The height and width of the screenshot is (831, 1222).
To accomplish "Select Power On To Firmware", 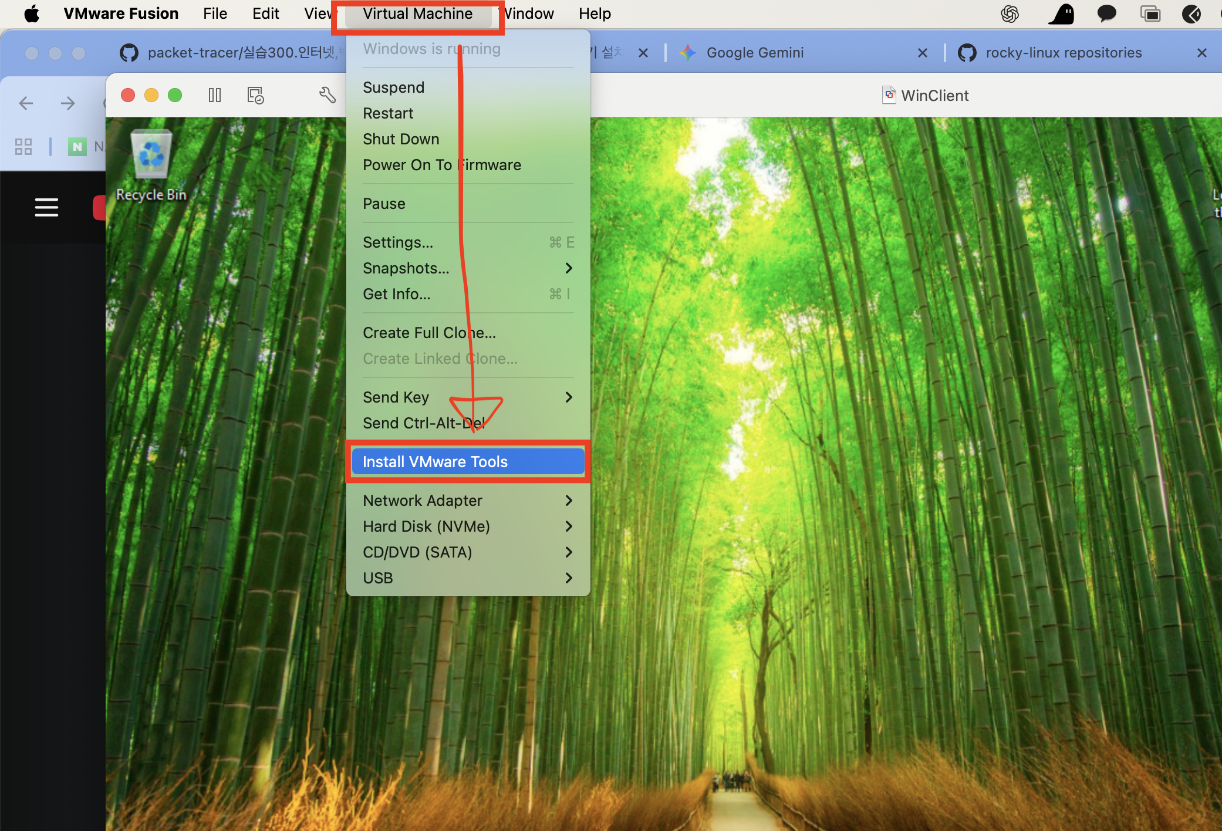I will click(468, 165).
